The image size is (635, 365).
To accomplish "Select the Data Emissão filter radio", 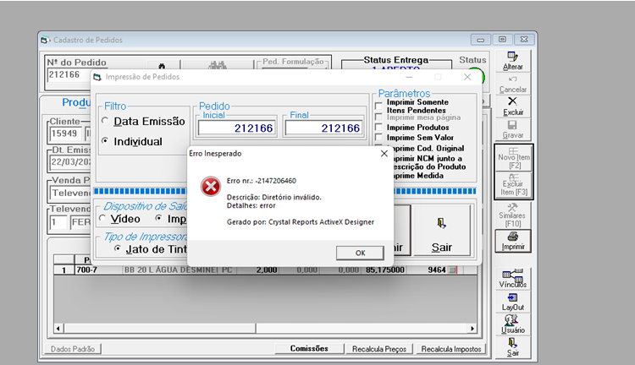I will click(105, 121).
